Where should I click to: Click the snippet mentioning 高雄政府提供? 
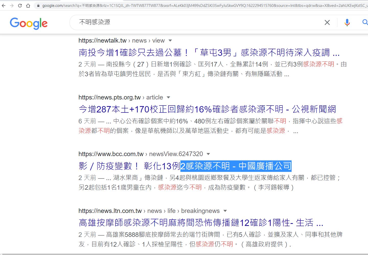tap(210, 239)
